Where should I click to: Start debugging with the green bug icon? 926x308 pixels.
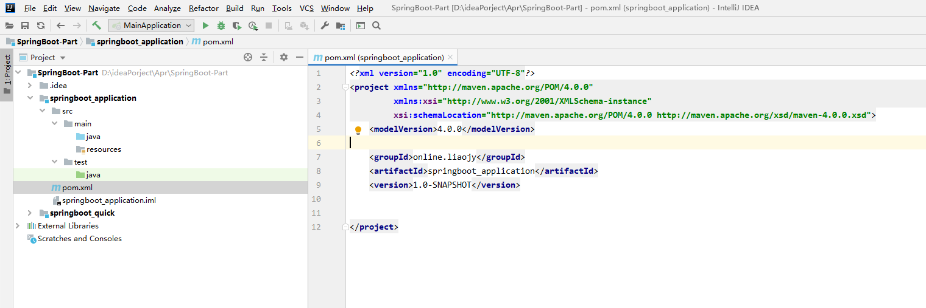click(221, 26)
